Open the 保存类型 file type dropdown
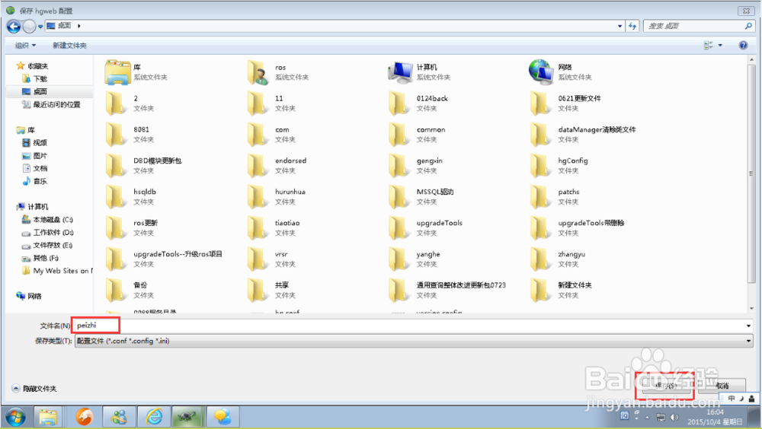The image size is (762, 429). point(748,341)
